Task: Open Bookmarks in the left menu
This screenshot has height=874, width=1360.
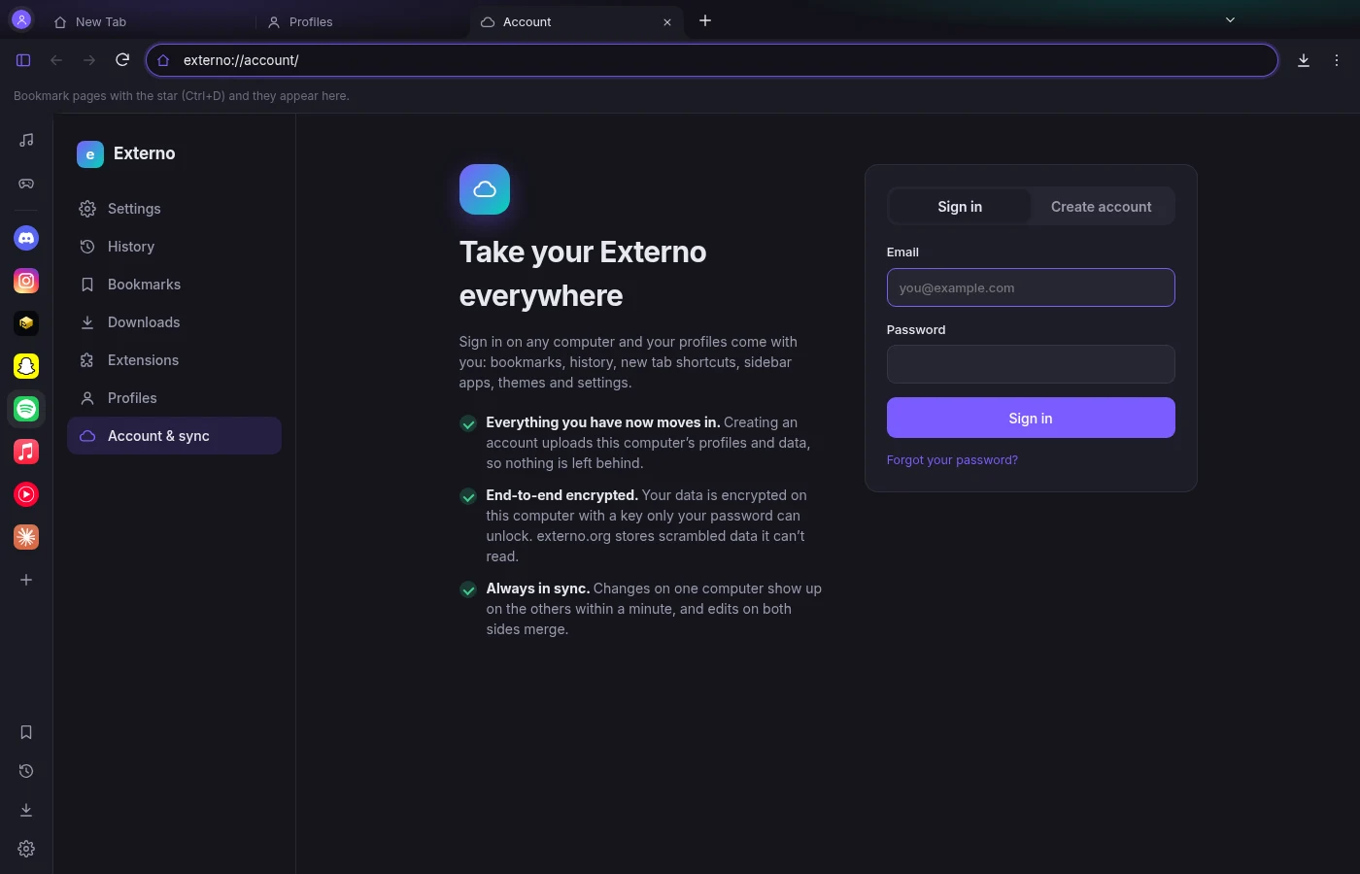Action: click(174, 285)
